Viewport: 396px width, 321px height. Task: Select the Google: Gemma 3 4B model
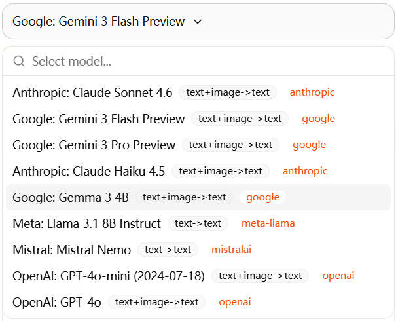71,197
